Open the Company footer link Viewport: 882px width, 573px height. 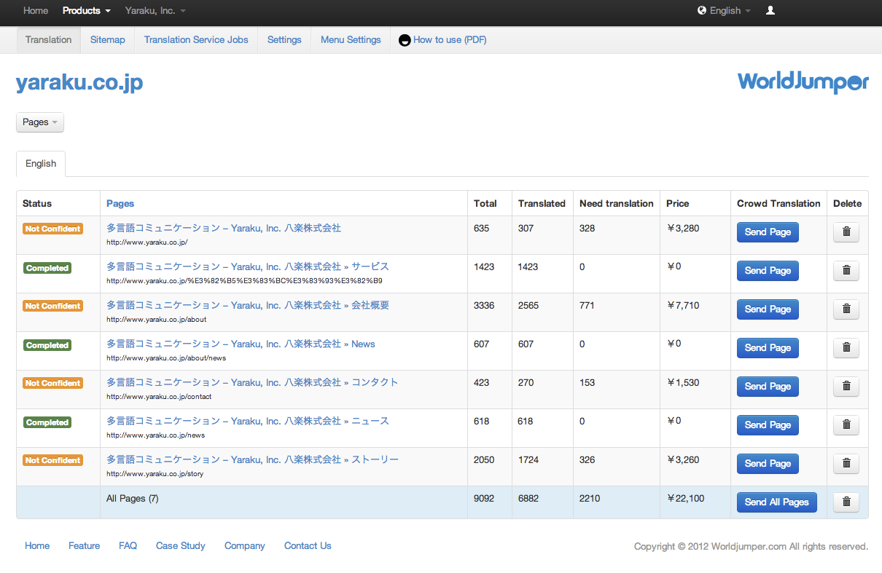(245, 546)
